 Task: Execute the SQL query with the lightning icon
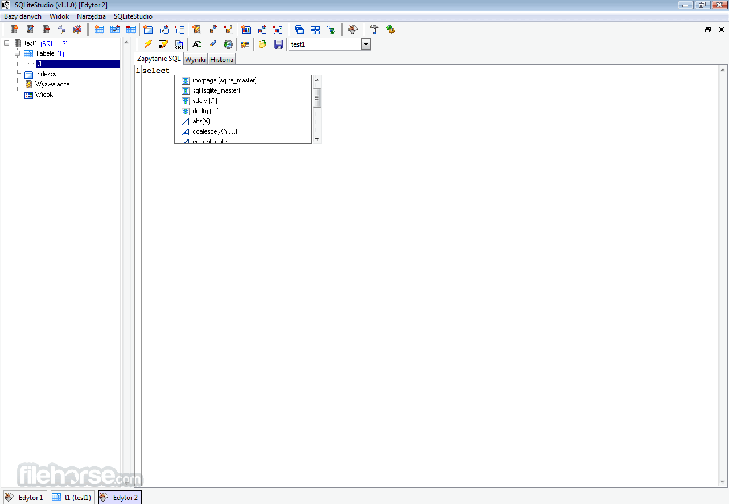coord(148,44)
